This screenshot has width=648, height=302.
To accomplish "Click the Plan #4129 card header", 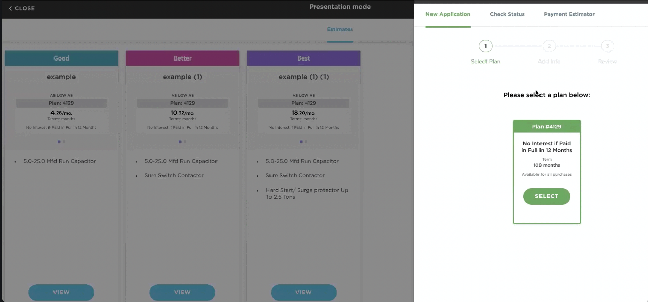I will click(x=547, y=126).
